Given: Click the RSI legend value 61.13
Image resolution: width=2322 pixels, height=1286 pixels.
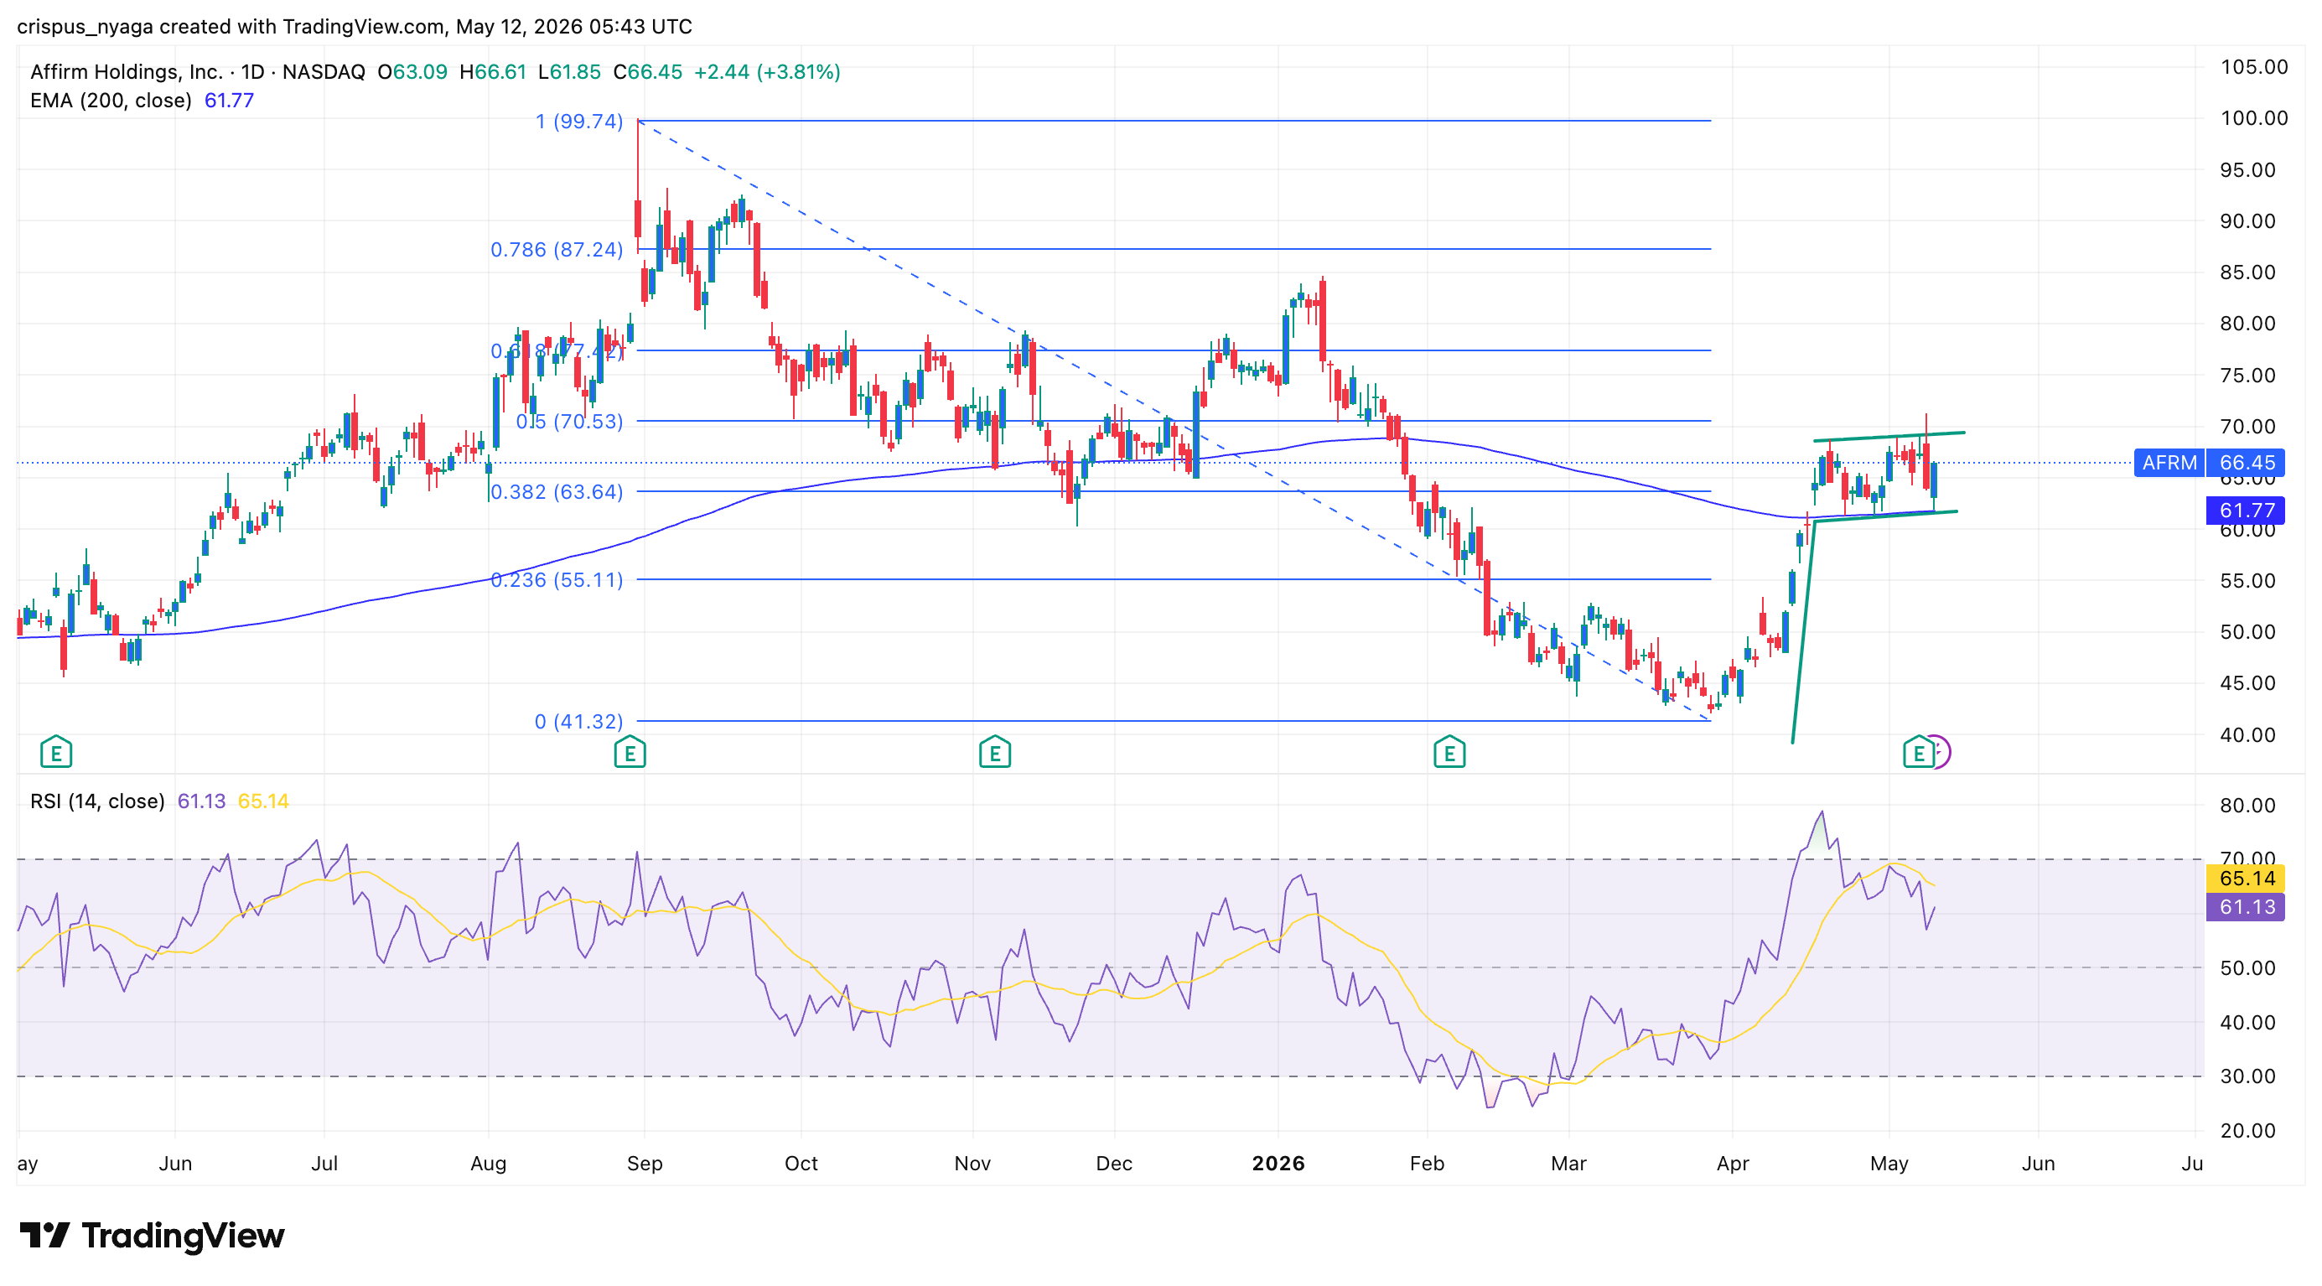Looking at the screenshot, I should click(201, 801).
